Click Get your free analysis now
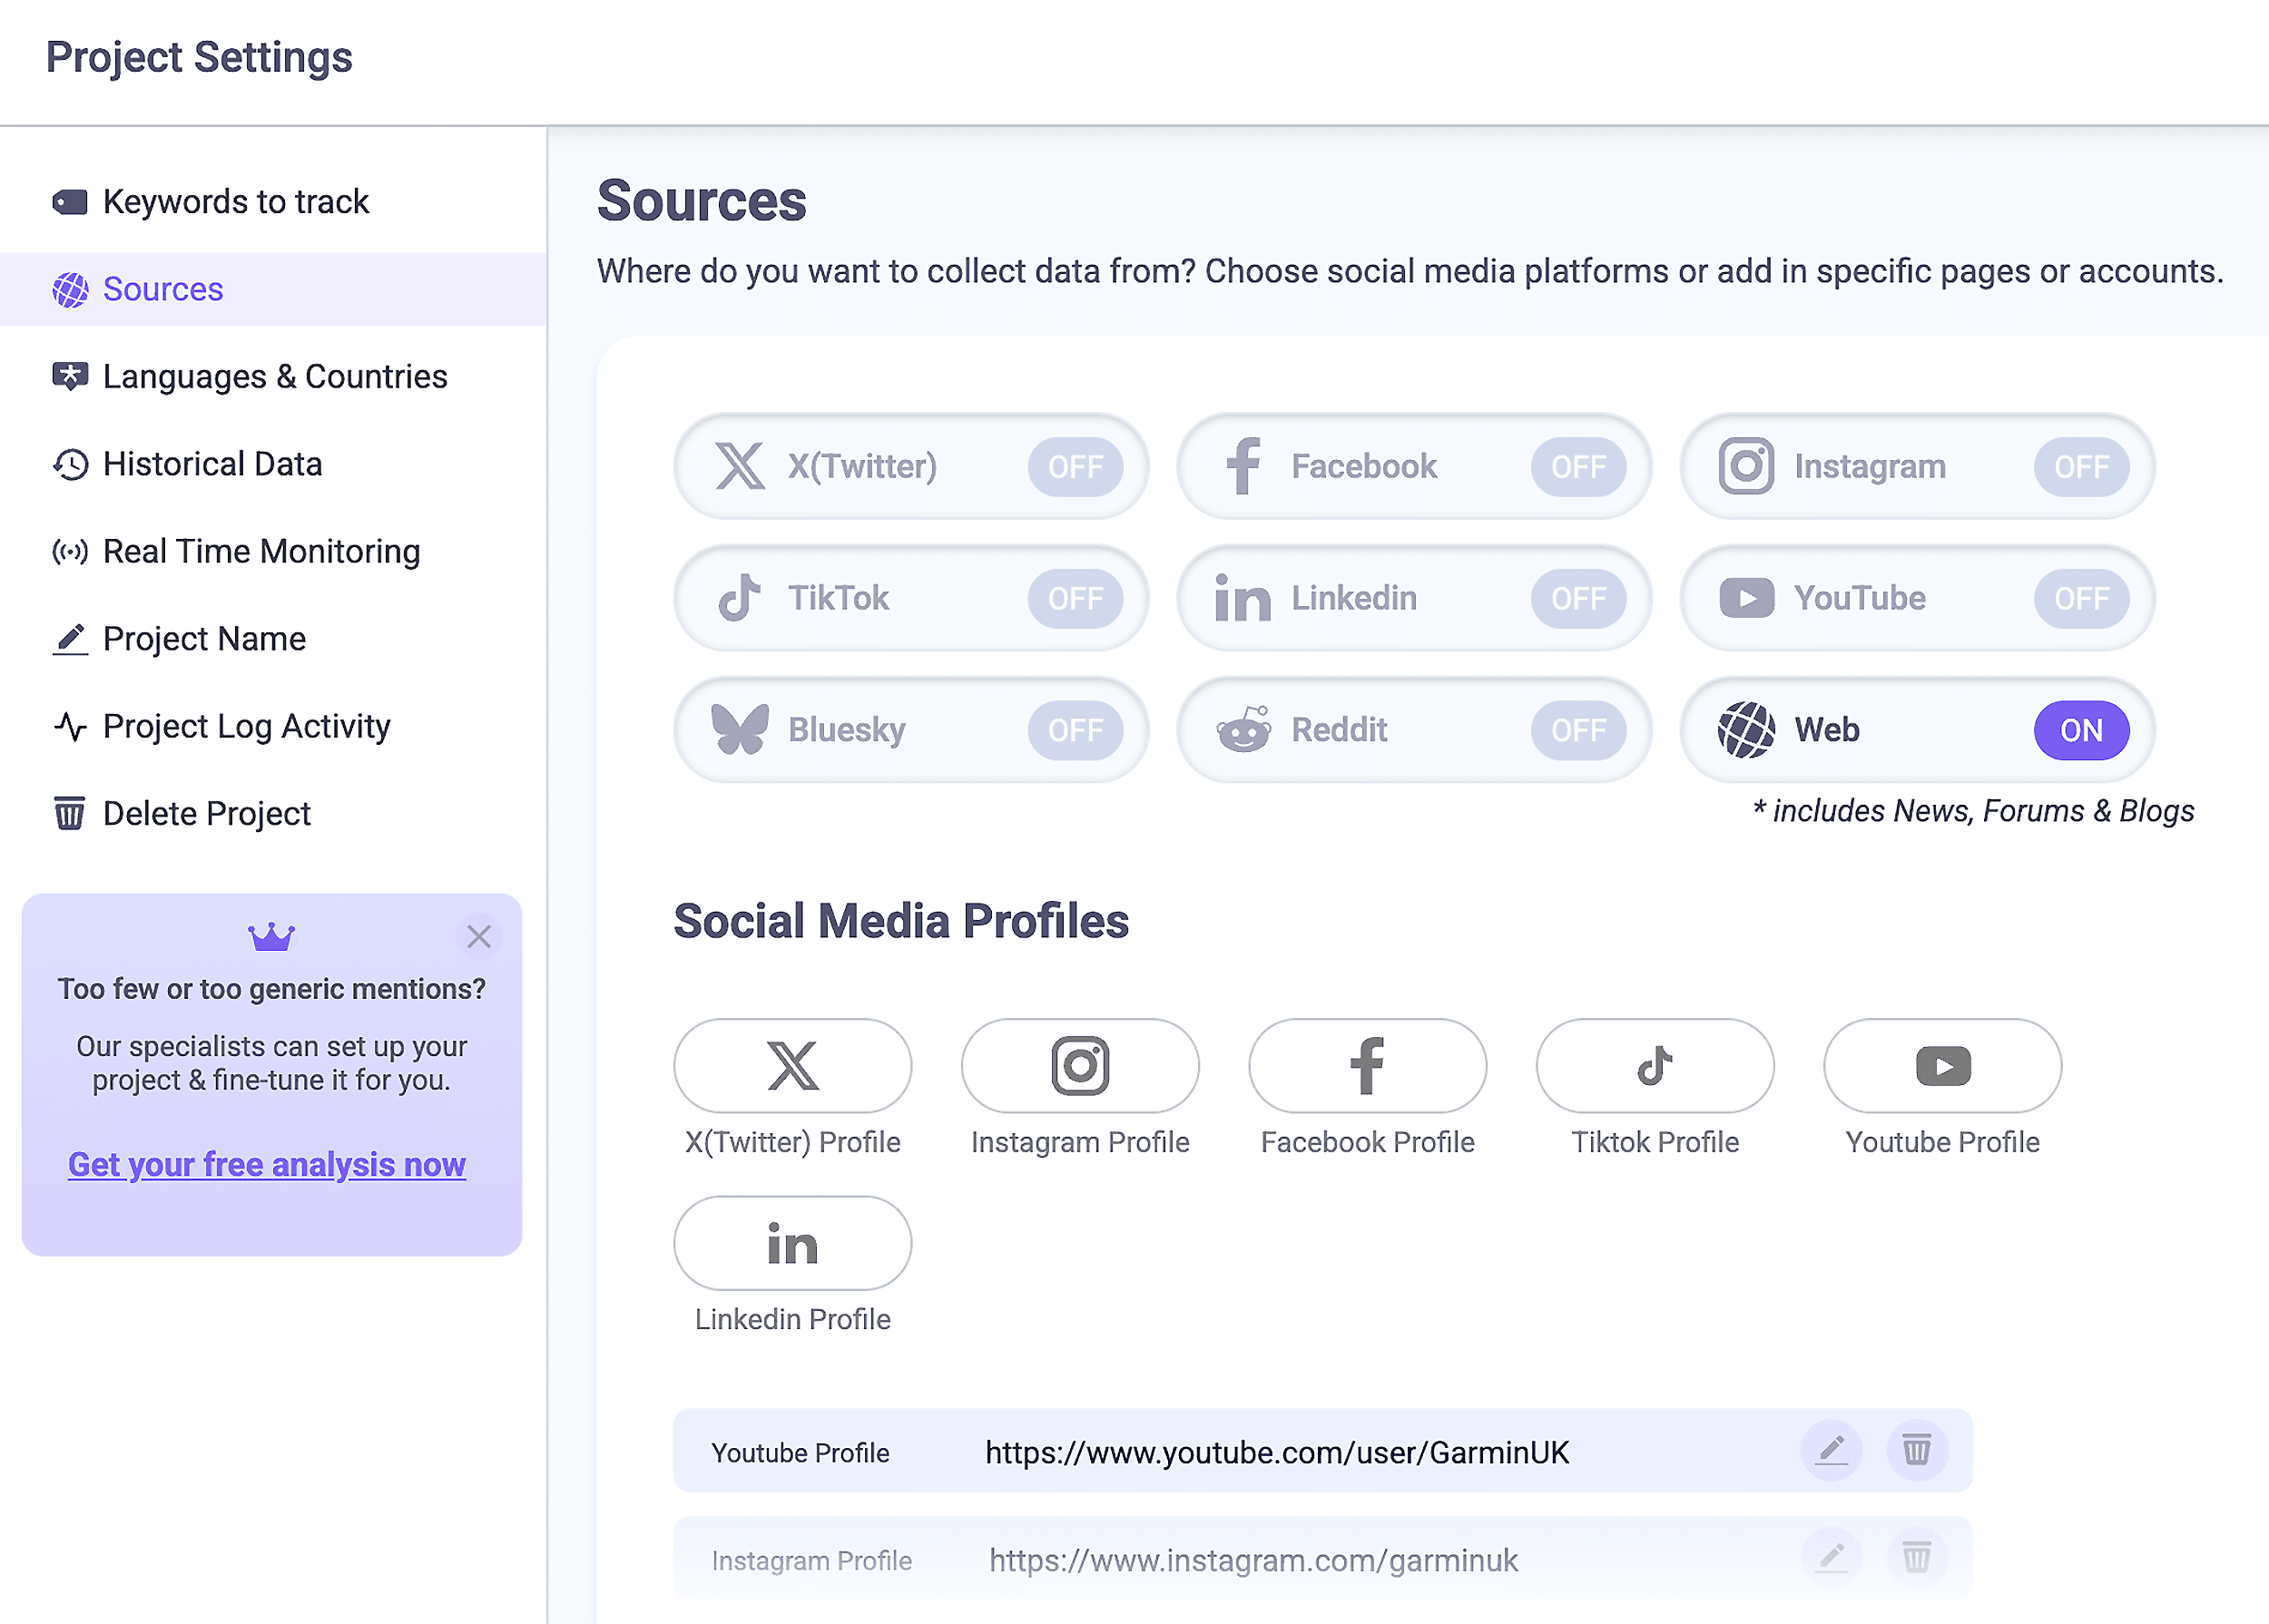This screenshot has width=2269, height=1624. click(x=266, y=1164)
